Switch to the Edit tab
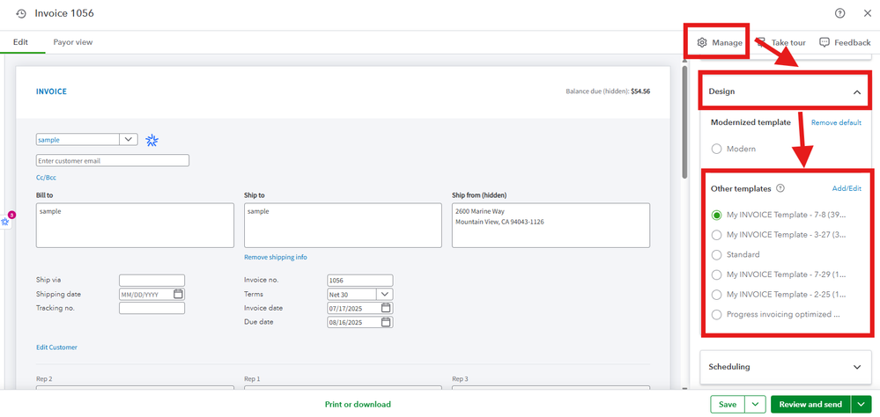The height and width of the screenshot is (417, 880). pos(21,42)
